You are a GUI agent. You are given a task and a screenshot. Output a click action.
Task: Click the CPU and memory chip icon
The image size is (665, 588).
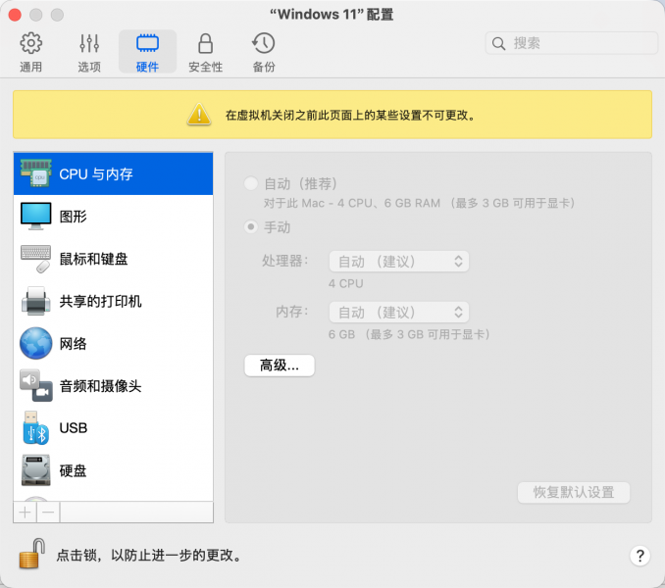click(x=36, y=173)
